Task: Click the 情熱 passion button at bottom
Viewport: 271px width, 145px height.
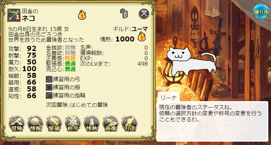Action: (92, 124)
